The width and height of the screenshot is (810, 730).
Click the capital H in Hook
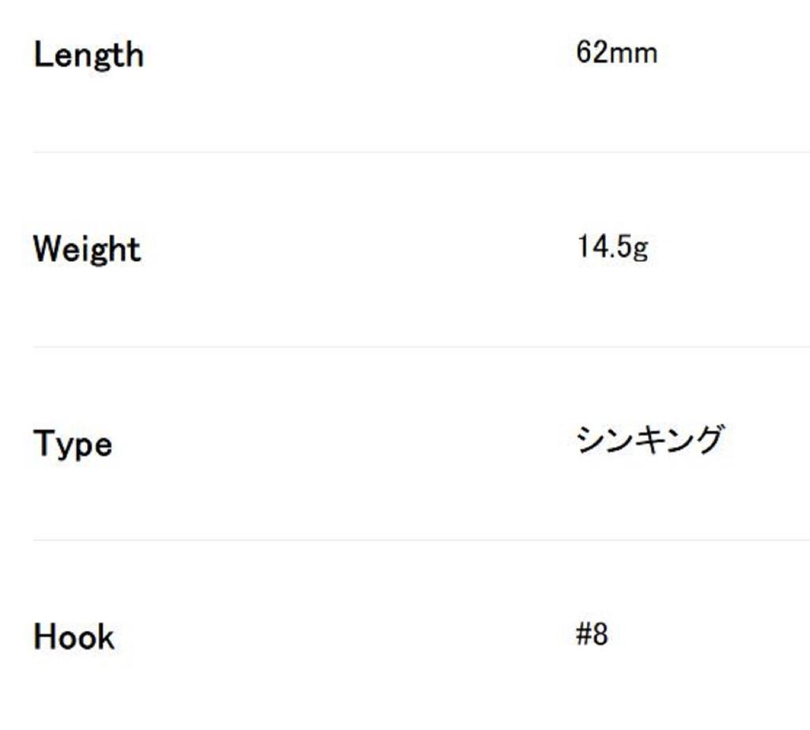pos(44,637)
